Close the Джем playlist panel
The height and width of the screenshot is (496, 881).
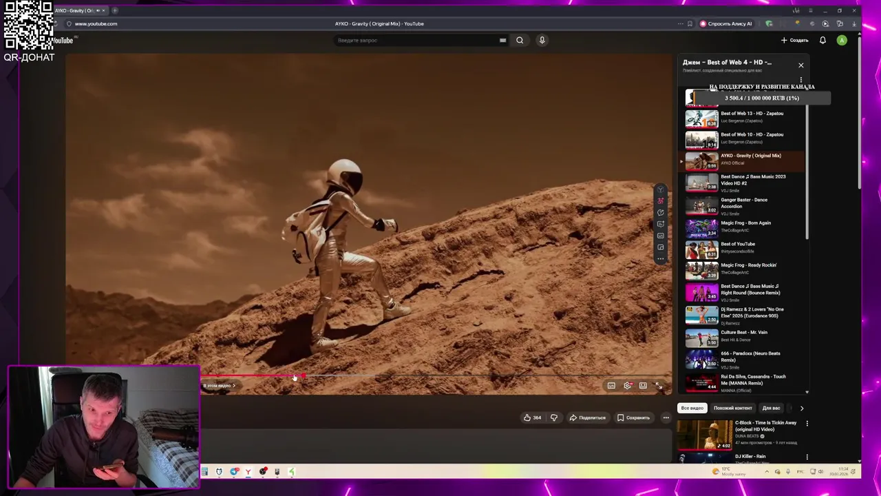(x=800, y=65)
